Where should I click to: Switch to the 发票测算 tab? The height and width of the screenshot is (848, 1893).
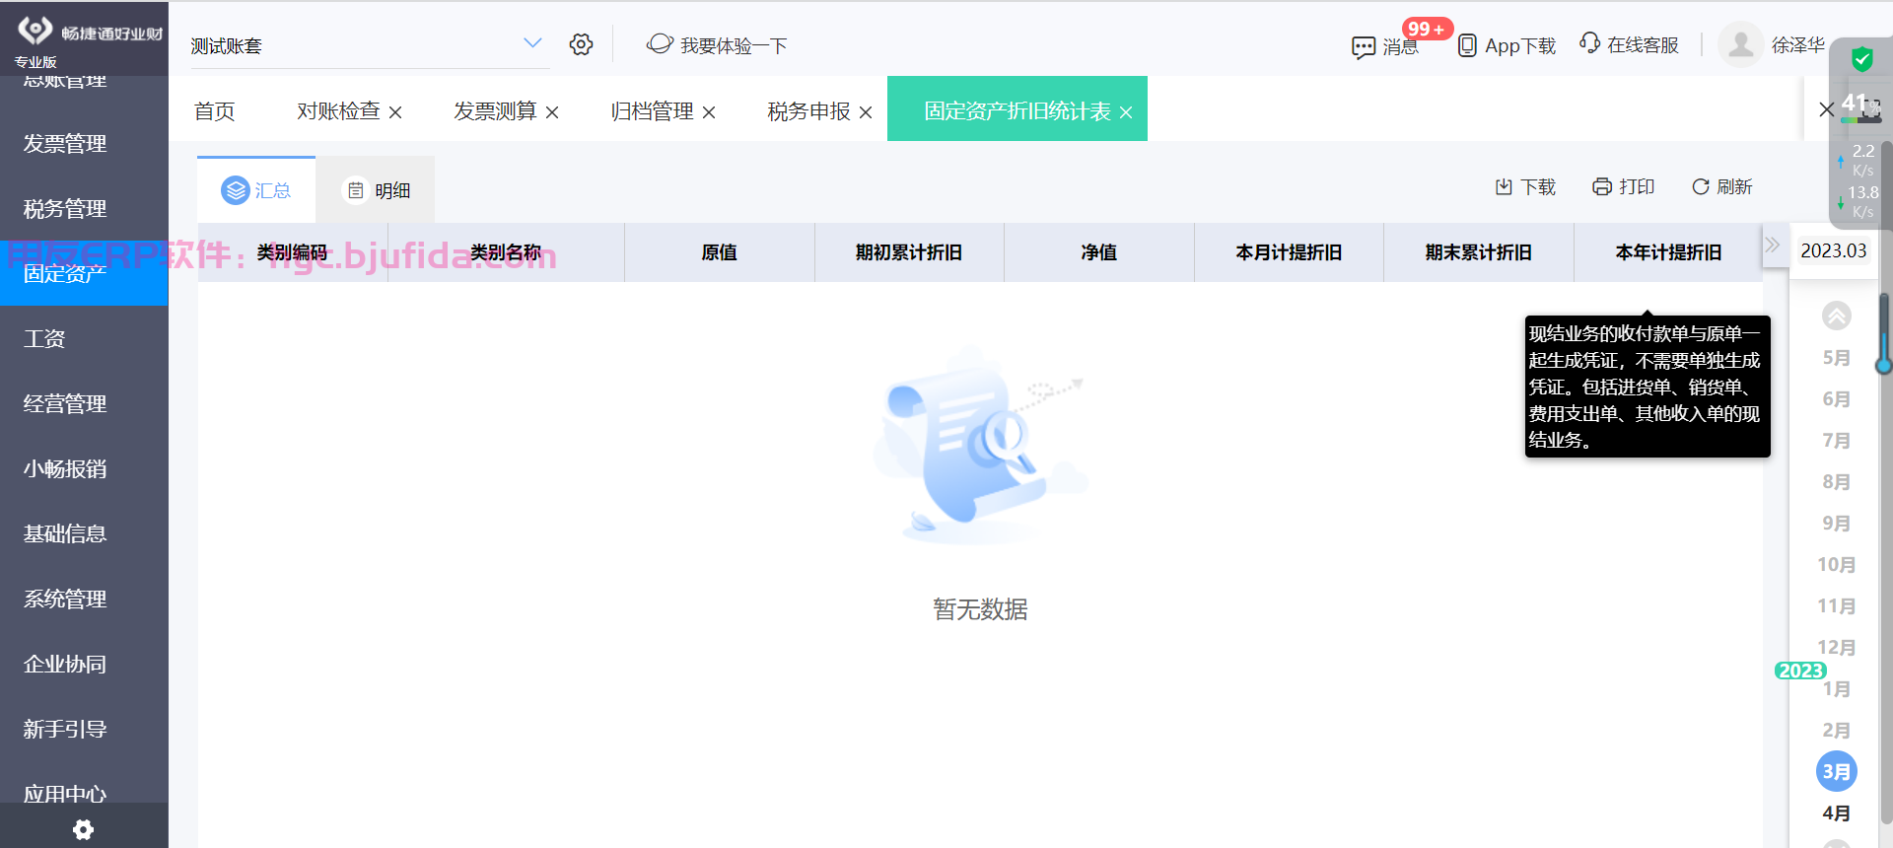coord(495,110)
